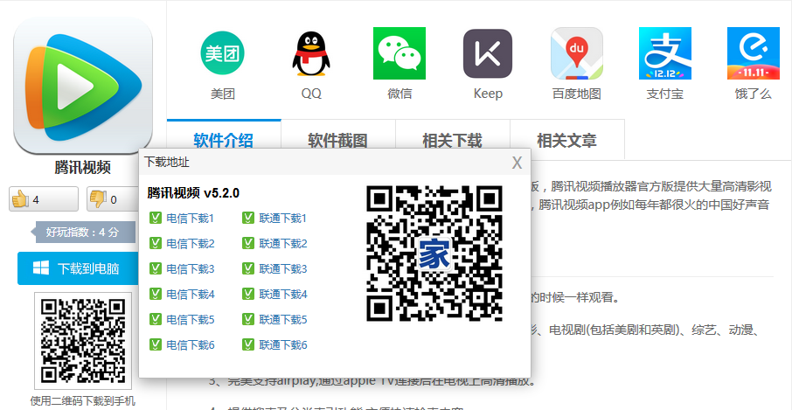Click the QQ penguin icon
Image resolution: width=792 pixels, height=410 pixels.
(311, 53)
